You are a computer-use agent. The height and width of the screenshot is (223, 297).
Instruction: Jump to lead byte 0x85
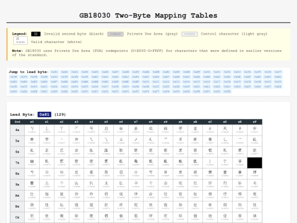(95, 72)
